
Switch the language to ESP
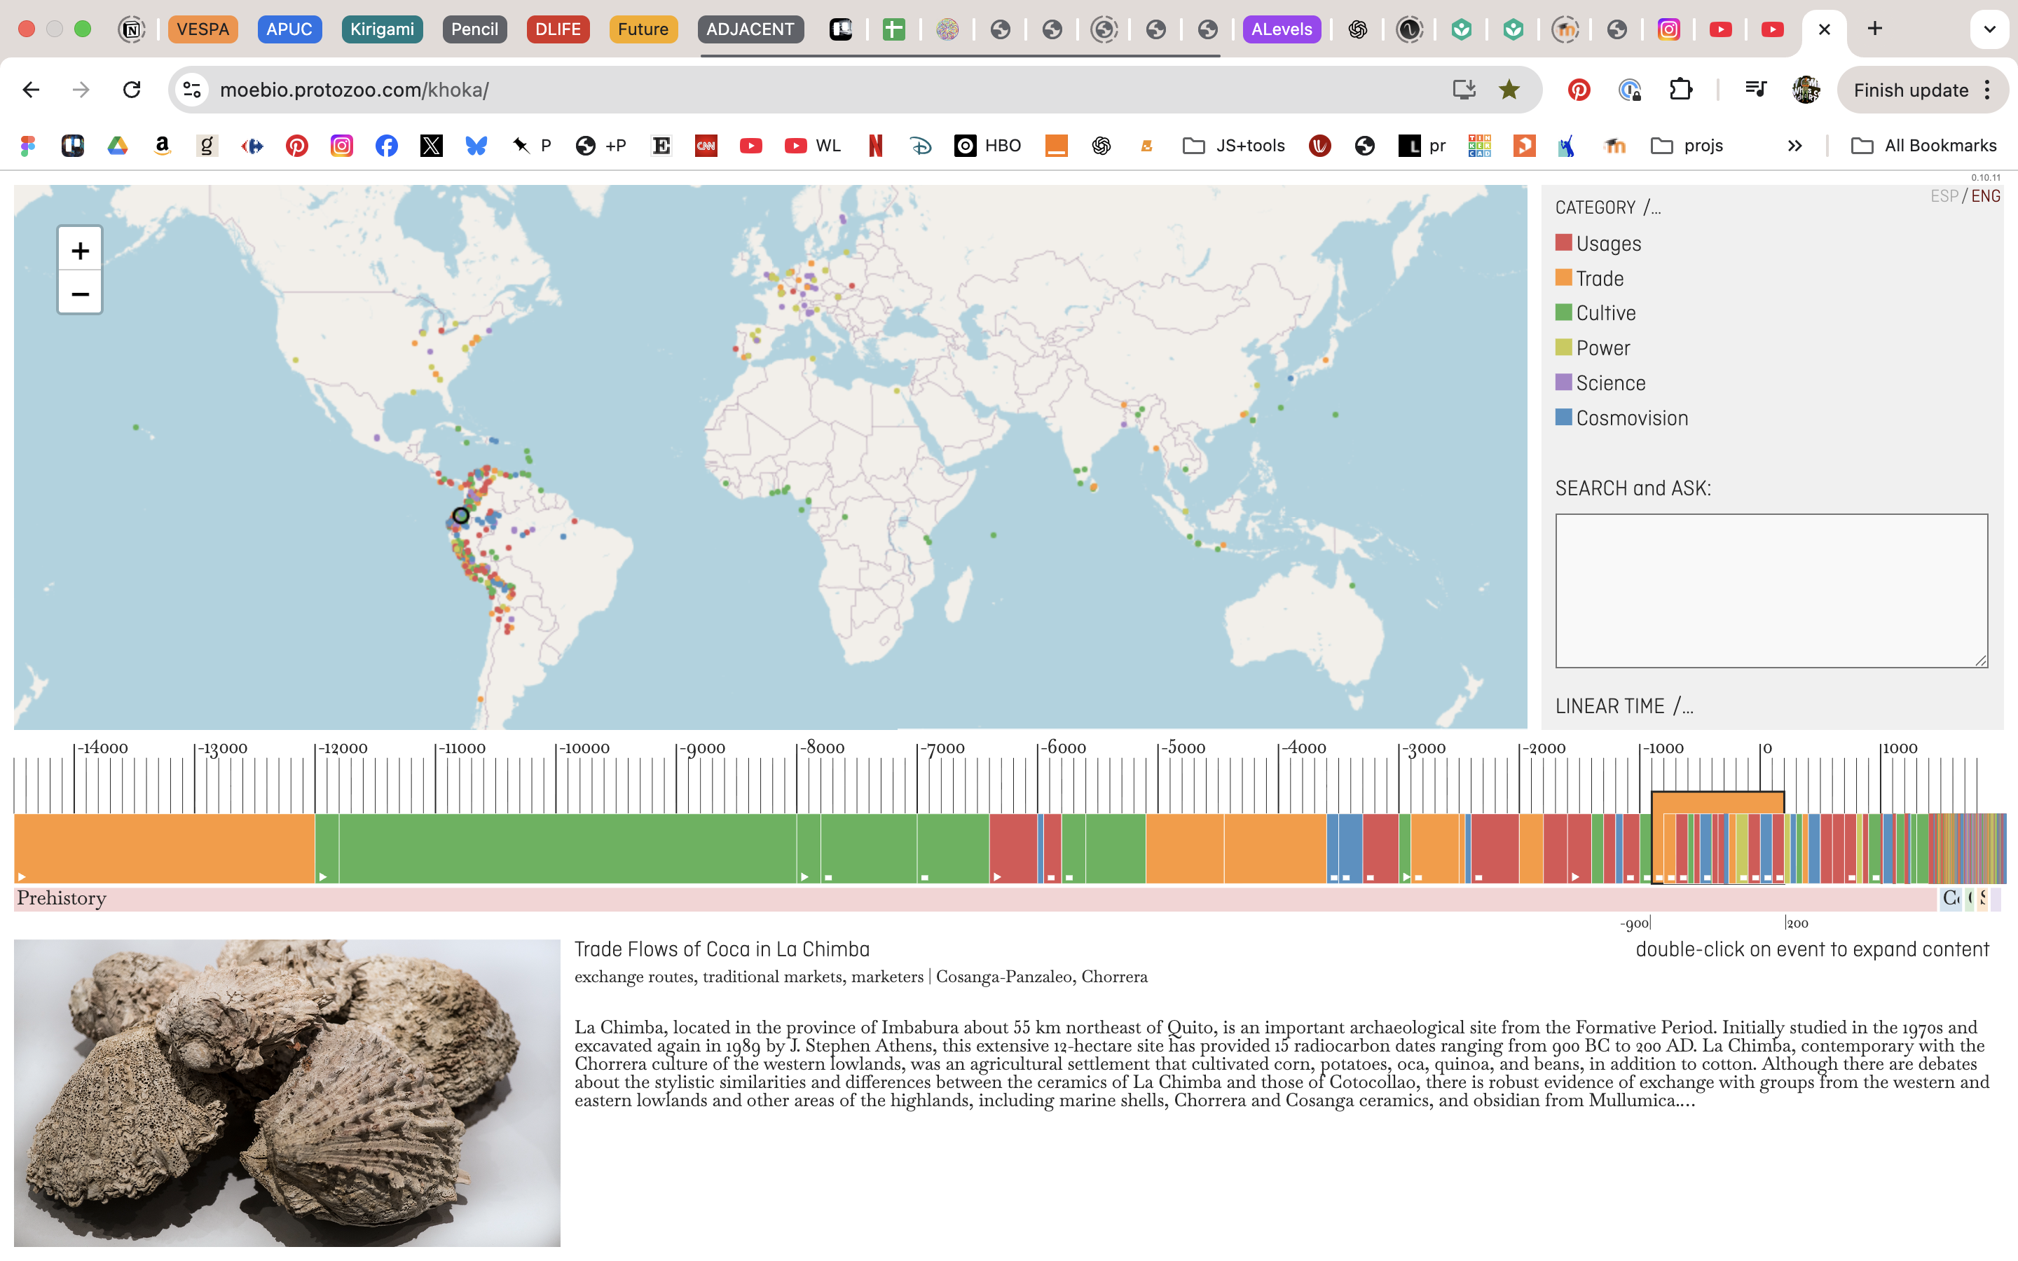click(x=1944, y=196)
